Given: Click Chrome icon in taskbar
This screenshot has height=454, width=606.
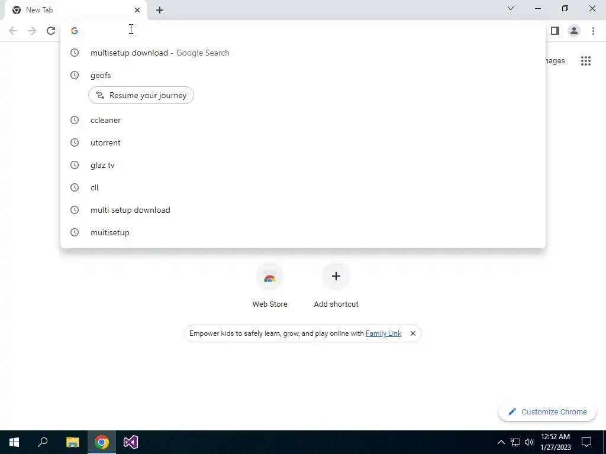Looking at the screenshot, I should [x=102, y=442].
